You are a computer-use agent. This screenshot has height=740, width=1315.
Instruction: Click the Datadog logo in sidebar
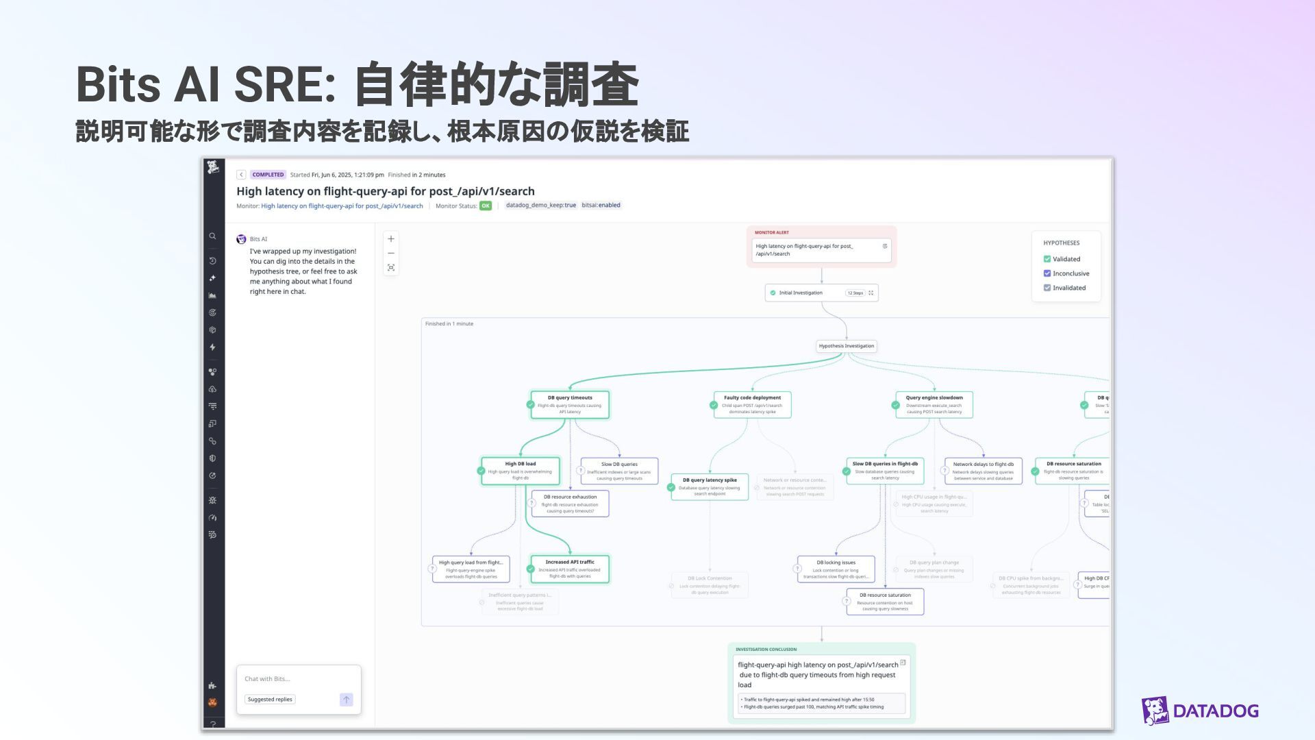(213, 168)
